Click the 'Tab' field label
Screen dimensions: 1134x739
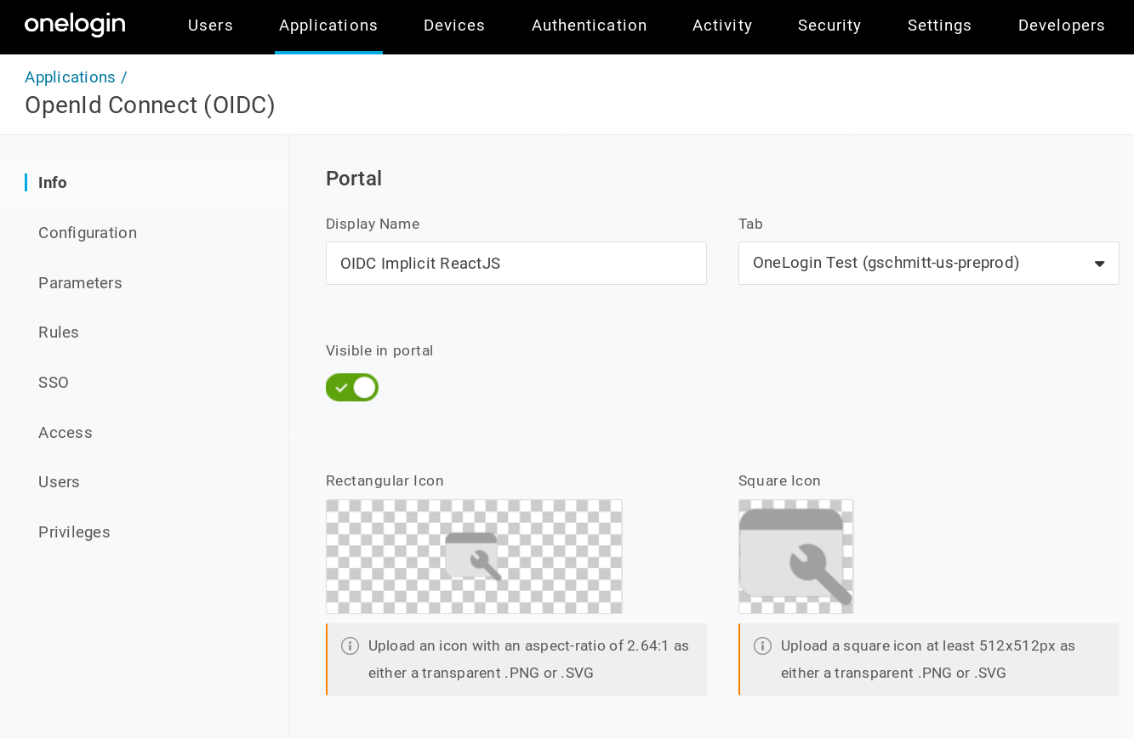click(x=750, y=224)
